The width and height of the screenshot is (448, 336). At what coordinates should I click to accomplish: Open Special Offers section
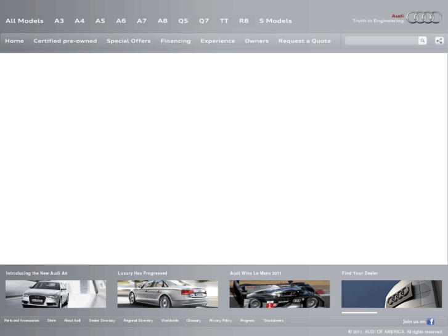(129, 41)
